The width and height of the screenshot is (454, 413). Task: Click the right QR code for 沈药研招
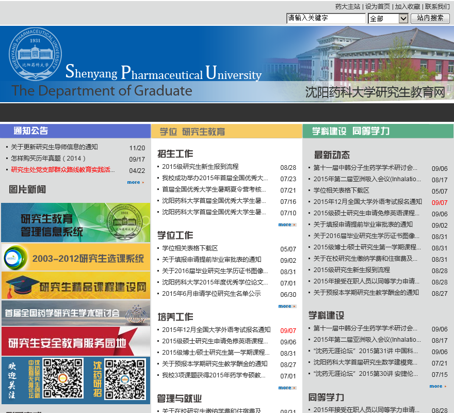click(125, 379)
